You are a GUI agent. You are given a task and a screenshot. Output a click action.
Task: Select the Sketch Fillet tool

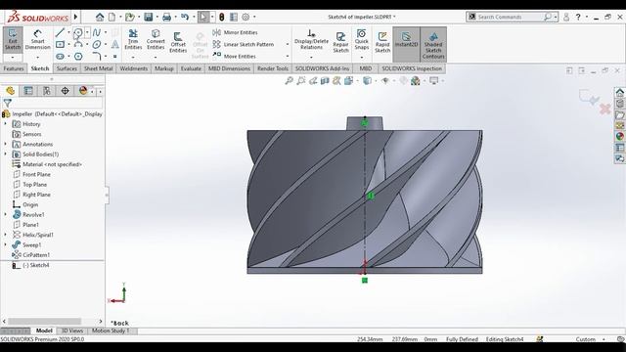point(97,57)
